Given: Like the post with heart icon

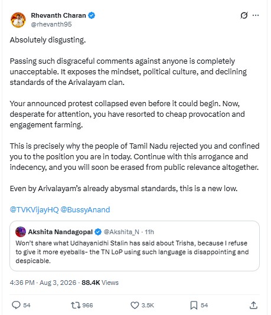Looking at the screenshot, I should 135,305.
